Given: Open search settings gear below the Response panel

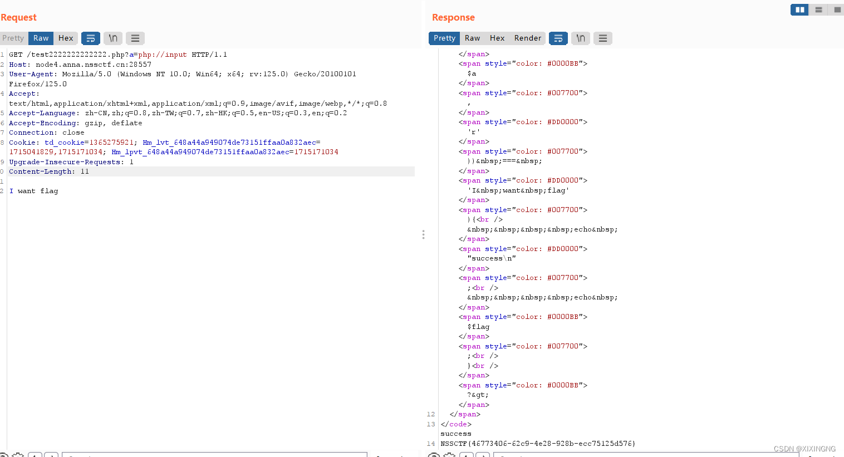Looking at the screenshot, I should pos(449,455).
